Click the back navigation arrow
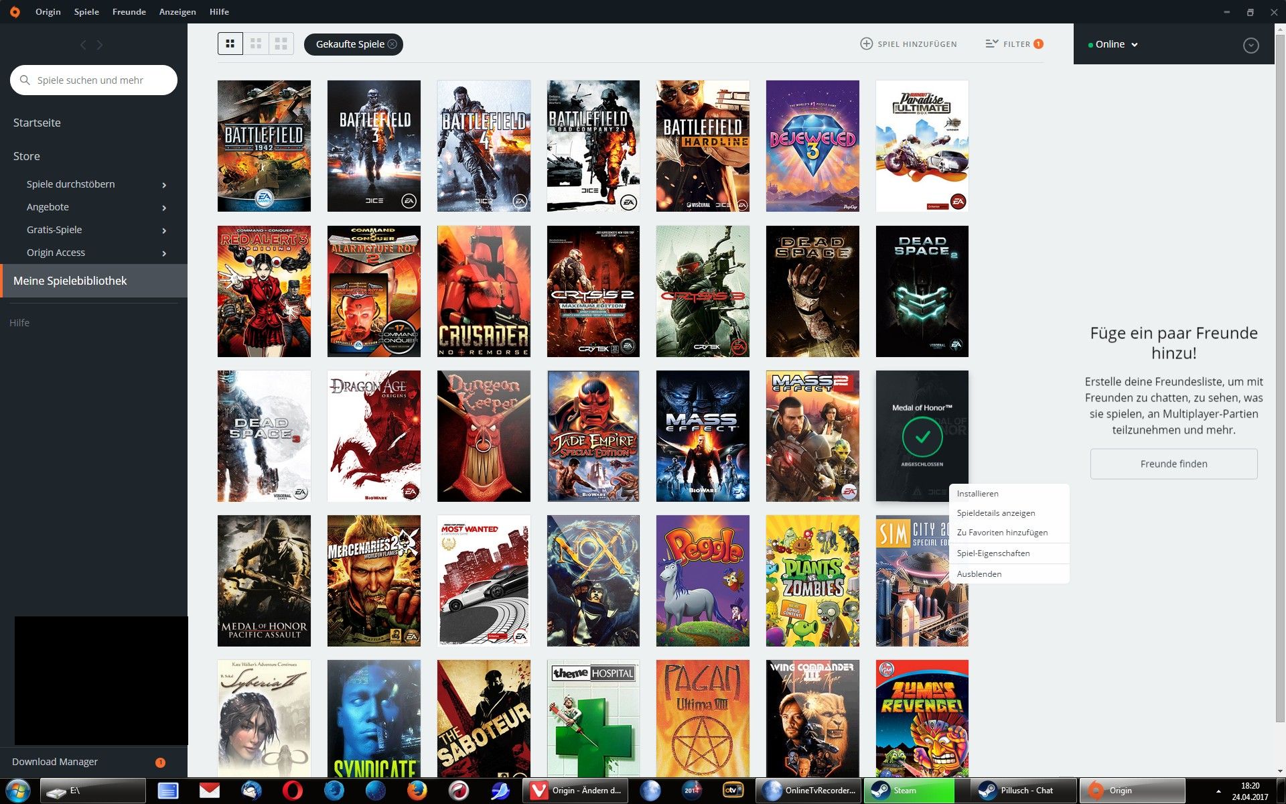 tap(83, 45)
